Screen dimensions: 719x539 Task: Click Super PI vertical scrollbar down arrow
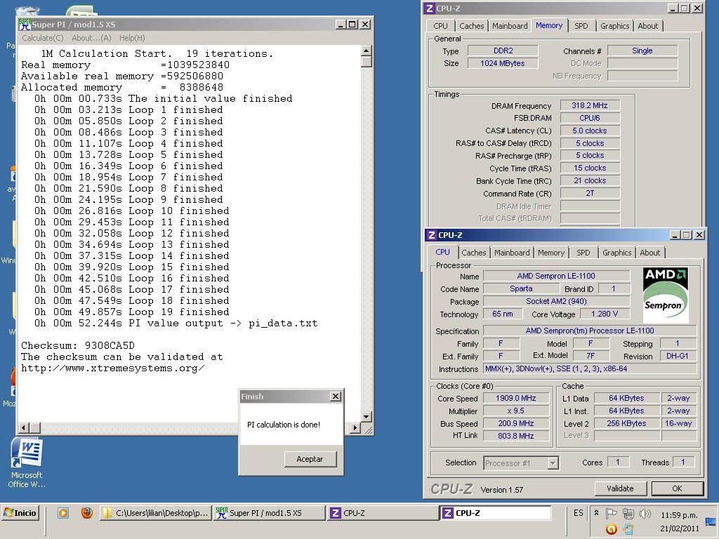click(x=366, y=417)
